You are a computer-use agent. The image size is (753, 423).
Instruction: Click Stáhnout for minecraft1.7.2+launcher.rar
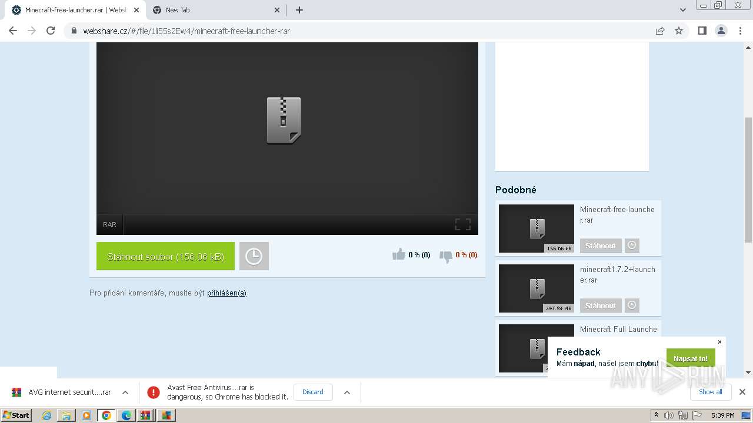coord(601,305)
